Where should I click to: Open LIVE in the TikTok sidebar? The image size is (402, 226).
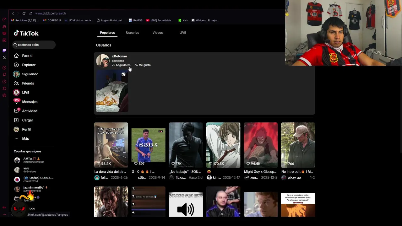(x=25, y=93)
